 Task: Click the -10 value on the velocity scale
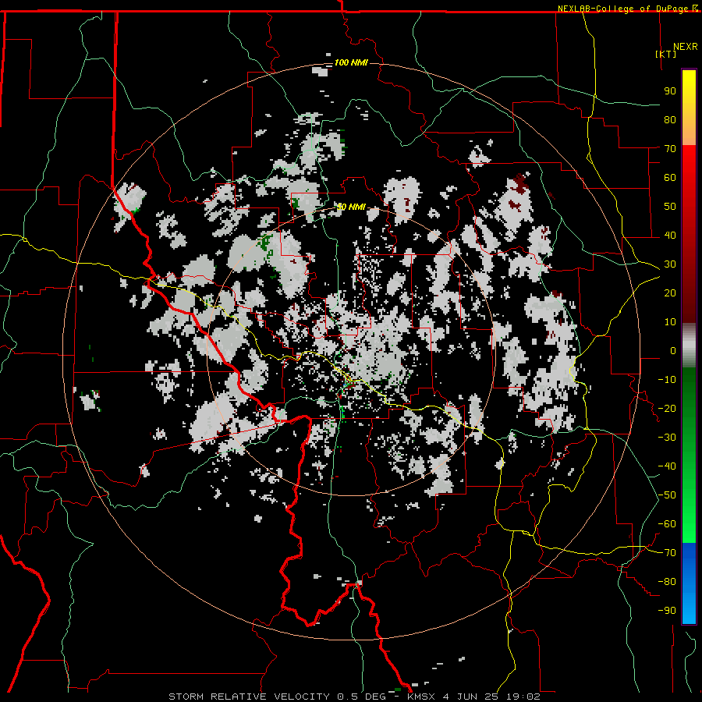click(x=667, y=380)
